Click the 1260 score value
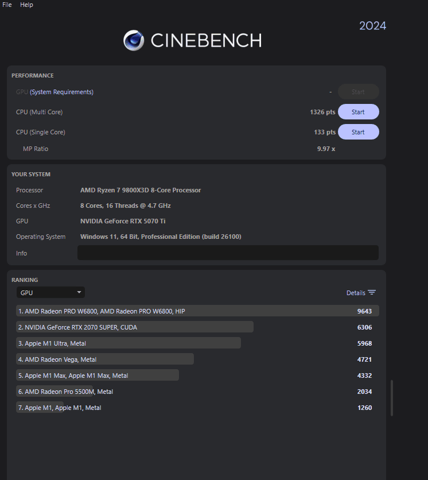 tap(364, 408)
